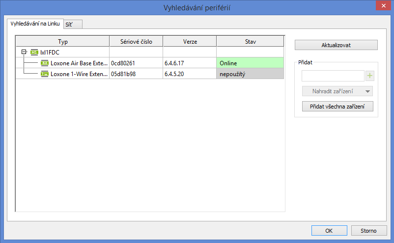Select the Vyhledávání na Linku tab
The image size is (394, 243).
point(35,24)
